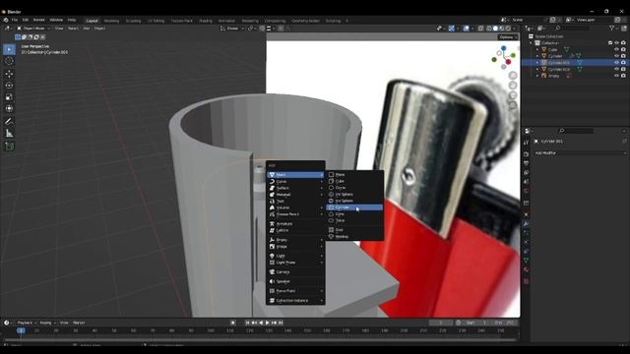
Task: Choose Ico Sphere in the Mesh submenu
Action: point(354,201)
